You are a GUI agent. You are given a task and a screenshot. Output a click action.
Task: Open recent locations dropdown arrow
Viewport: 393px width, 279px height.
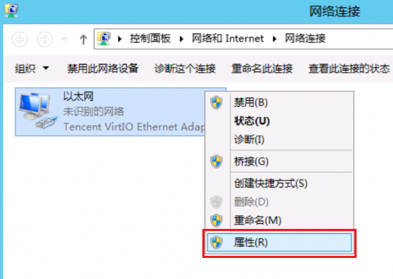(x=65, y=39)
